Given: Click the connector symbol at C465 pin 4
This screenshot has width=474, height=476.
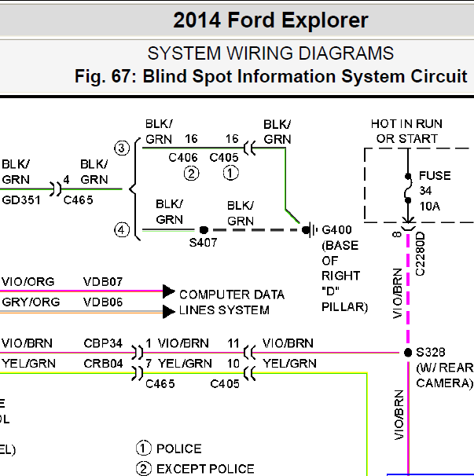Looking at the screenshot, I should point(55,189).
